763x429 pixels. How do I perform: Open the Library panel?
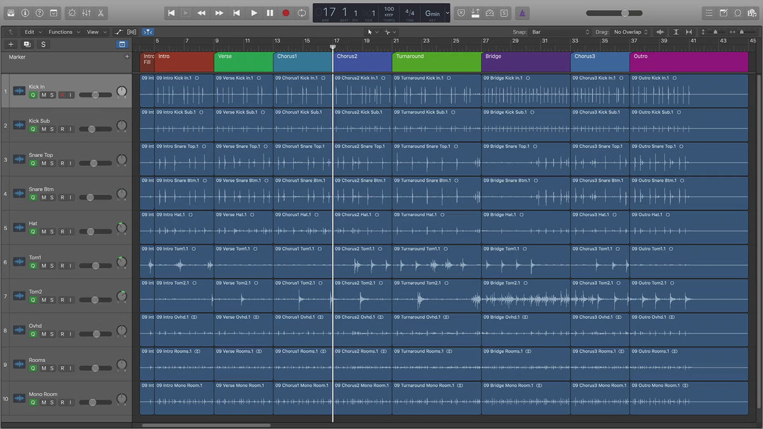tap(11, 13)
